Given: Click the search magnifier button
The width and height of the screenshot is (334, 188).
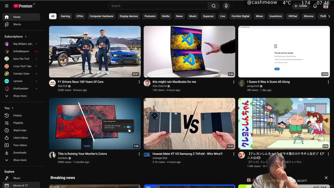Looking at the screenshot, I should pyautogui.click(x=213, y=6).
